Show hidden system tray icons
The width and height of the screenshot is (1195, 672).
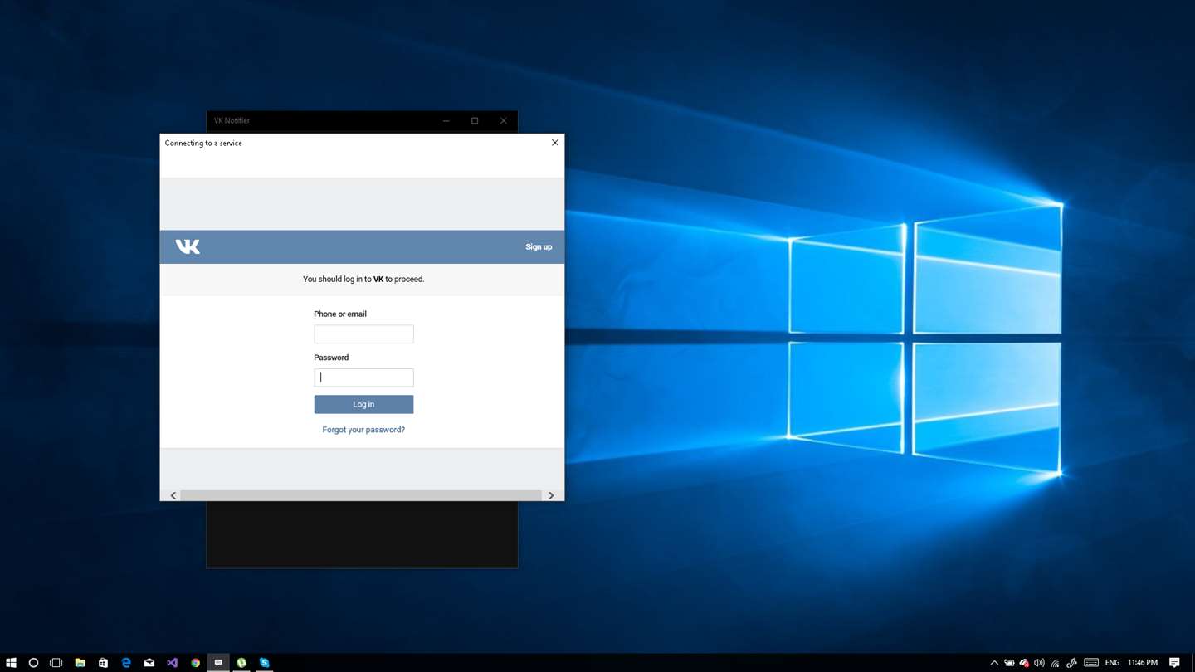point(994,663)
